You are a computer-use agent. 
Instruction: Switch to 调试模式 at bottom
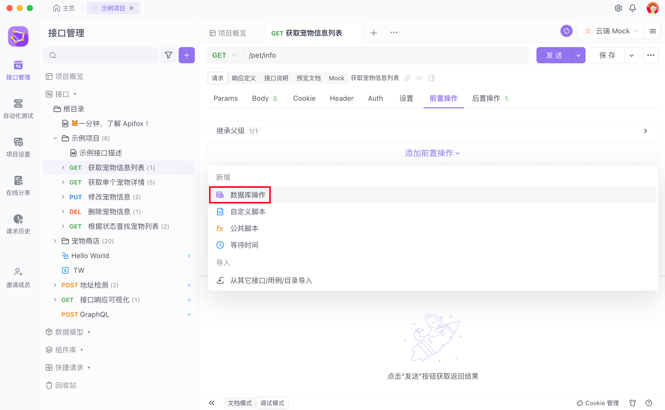(x=272, y=403)
